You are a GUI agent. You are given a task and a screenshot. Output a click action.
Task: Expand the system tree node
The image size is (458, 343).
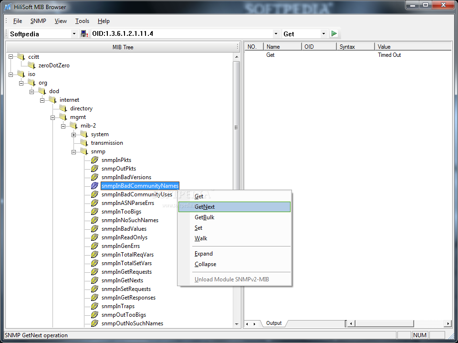pos(73,135)
